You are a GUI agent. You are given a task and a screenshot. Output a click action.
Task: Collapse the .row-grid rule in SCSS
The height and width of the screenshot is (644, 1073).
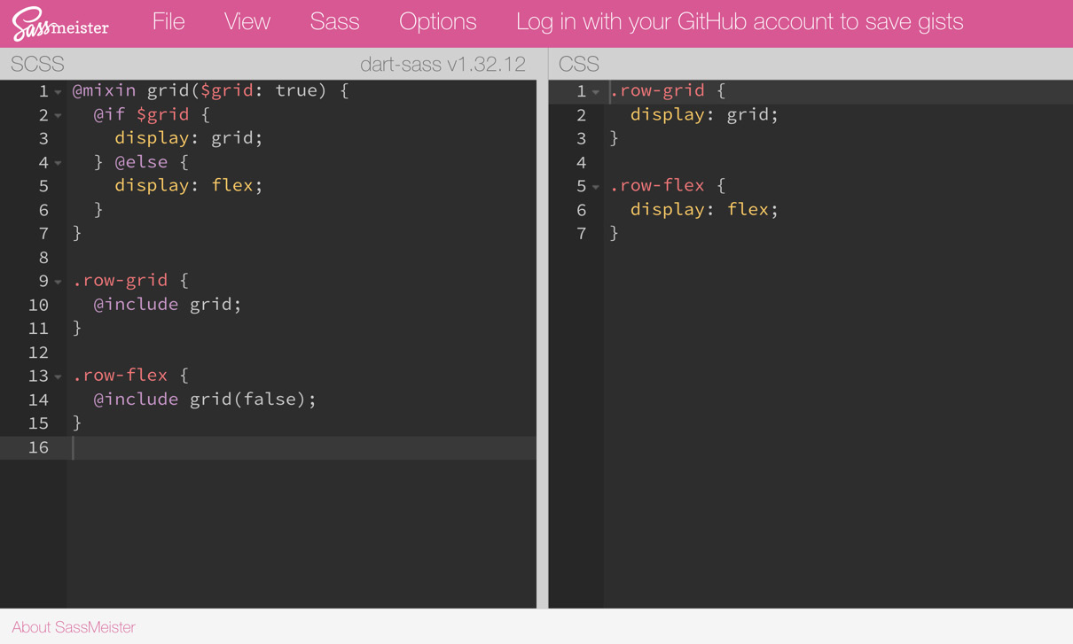click(x=59, y=282)
